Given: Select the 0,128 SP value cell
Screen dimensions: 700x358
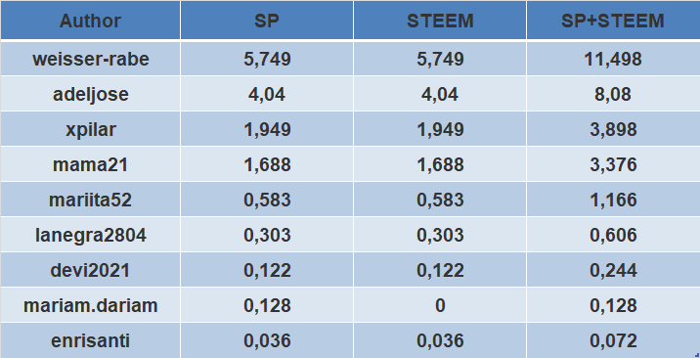Looking at the screenshot, I should (x=267, y=305).
